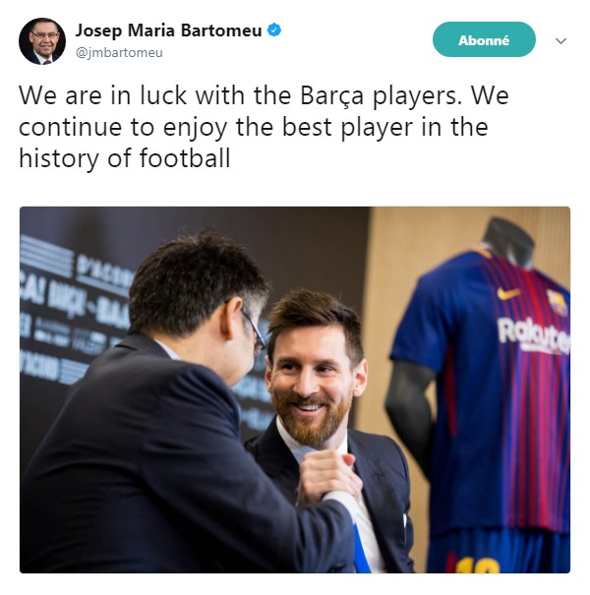Image resolution: width=590 pixels, height=595 pixels.
Task: Open the Josep Maria Bartomeu name link
Action: [168, 30]
